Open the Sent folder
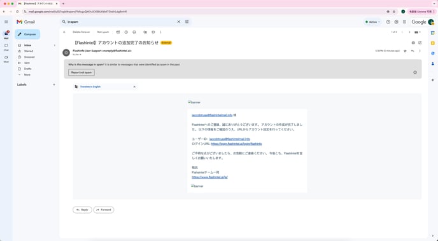Image resolution: width=438 pixels, height=241 pixels. point(27,63)
